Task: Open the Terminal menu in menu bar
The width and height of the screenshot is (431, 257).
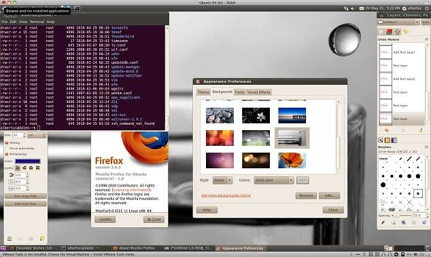Action: tap(37, 22)
